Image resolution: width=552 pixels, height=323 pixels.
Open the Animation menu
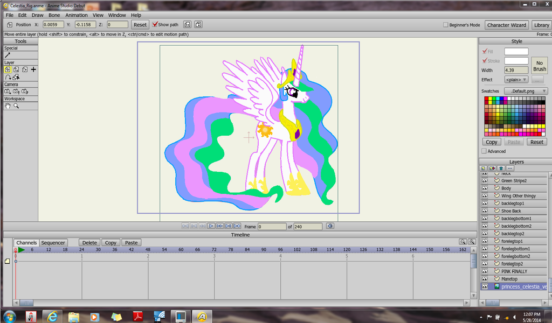77,15
